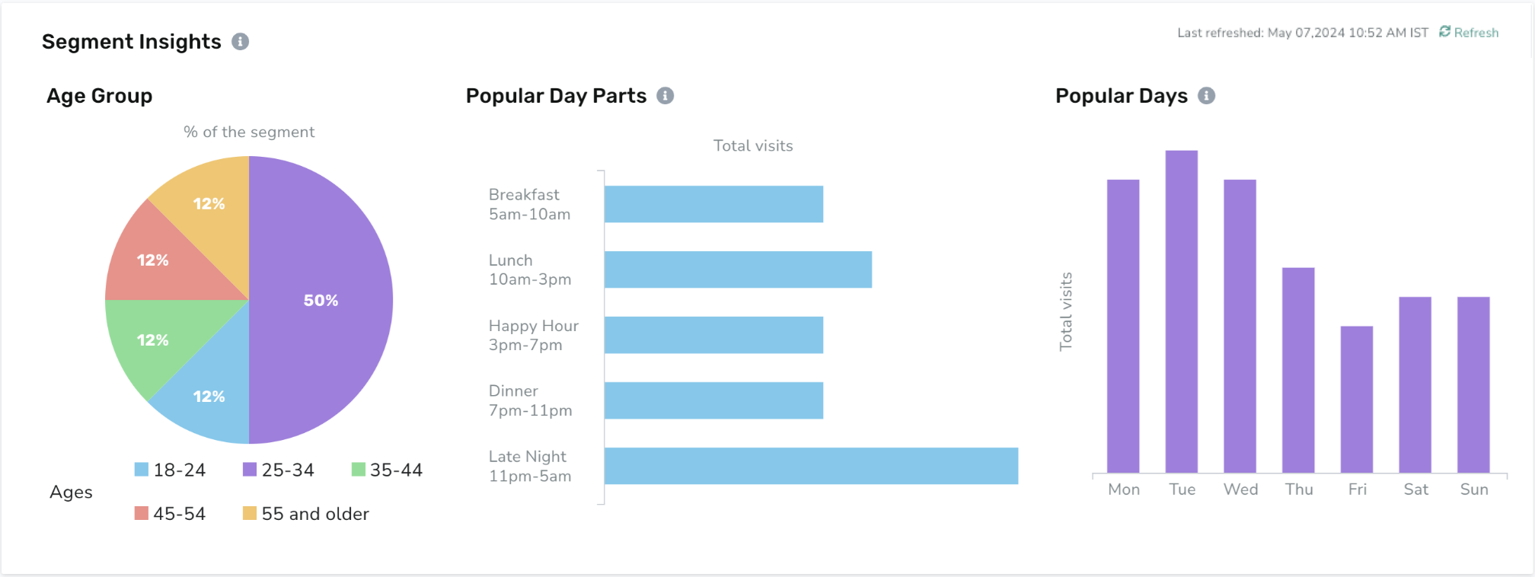Toggle the 55 and older legend entry
This screenshot has height=577, width=1535.
[306, 514]
